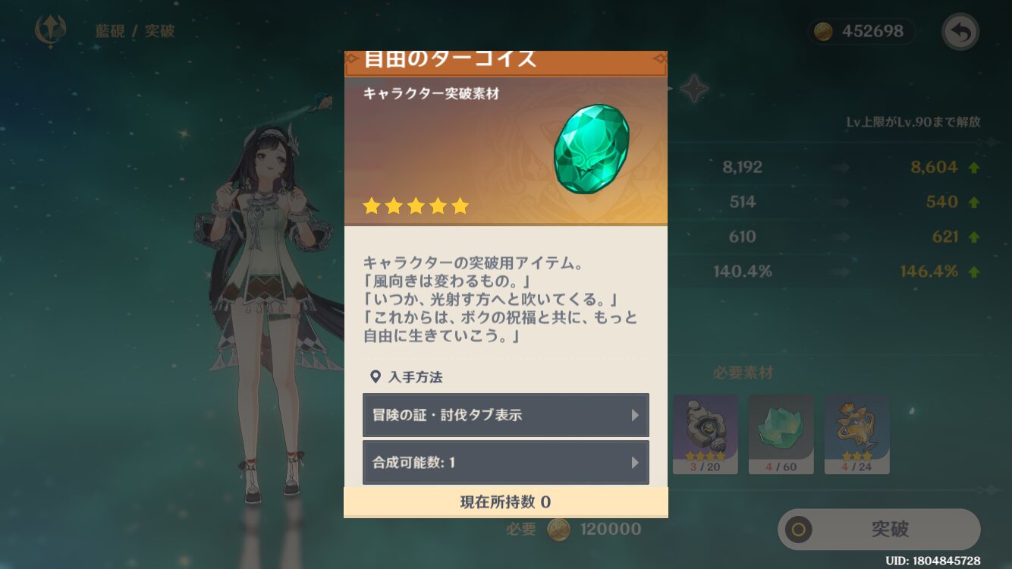Screen dimensions: 1012x569
Task: Click the location pin icon by 入手方法
Action: (x=375, y=376)
